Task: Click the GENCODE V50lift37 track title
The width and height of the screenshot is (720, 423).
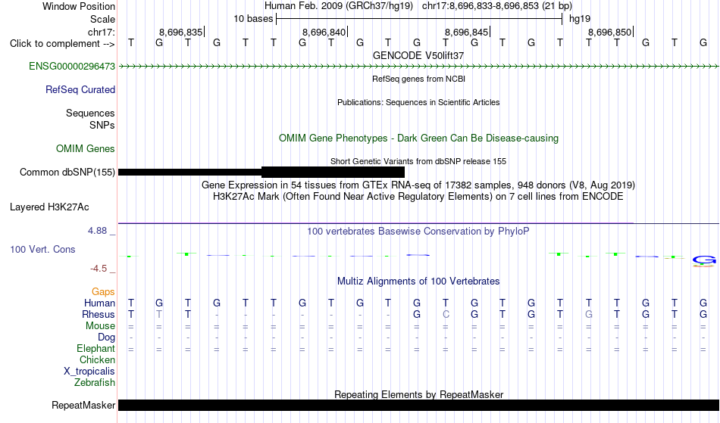Action: [x=418, y=55]
